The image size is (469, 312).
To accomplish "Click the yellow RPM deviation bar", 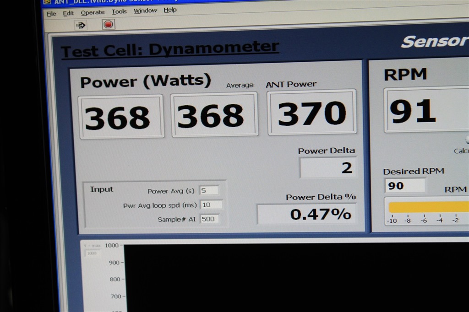I will click(x=429, y=207).
